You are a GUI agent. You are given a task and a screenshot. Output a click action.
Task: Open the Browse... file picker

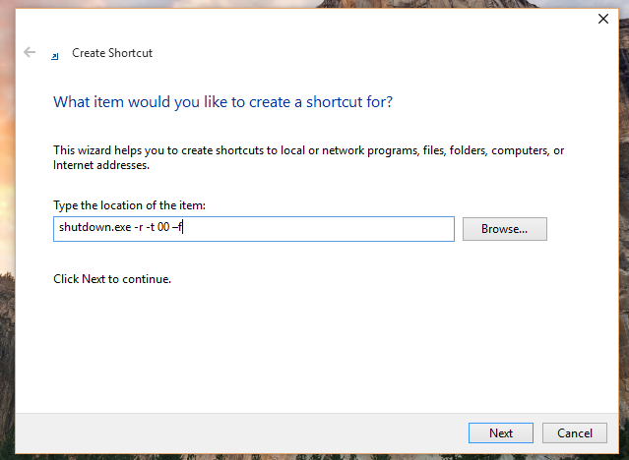tap(504, 229)
